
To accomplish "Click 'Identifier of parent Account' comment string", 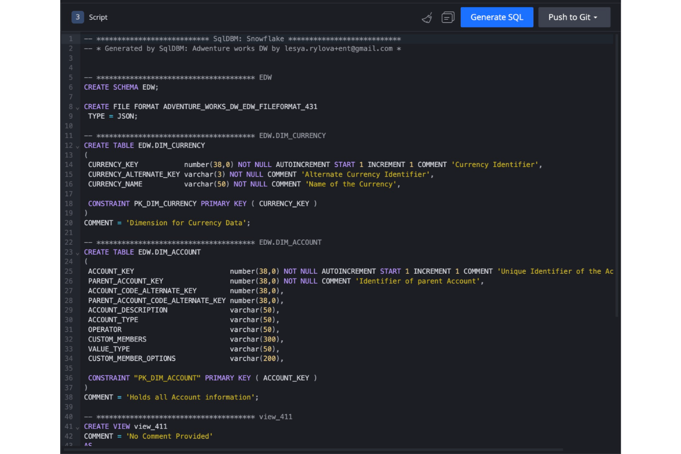I will click(x=417, y=281).
